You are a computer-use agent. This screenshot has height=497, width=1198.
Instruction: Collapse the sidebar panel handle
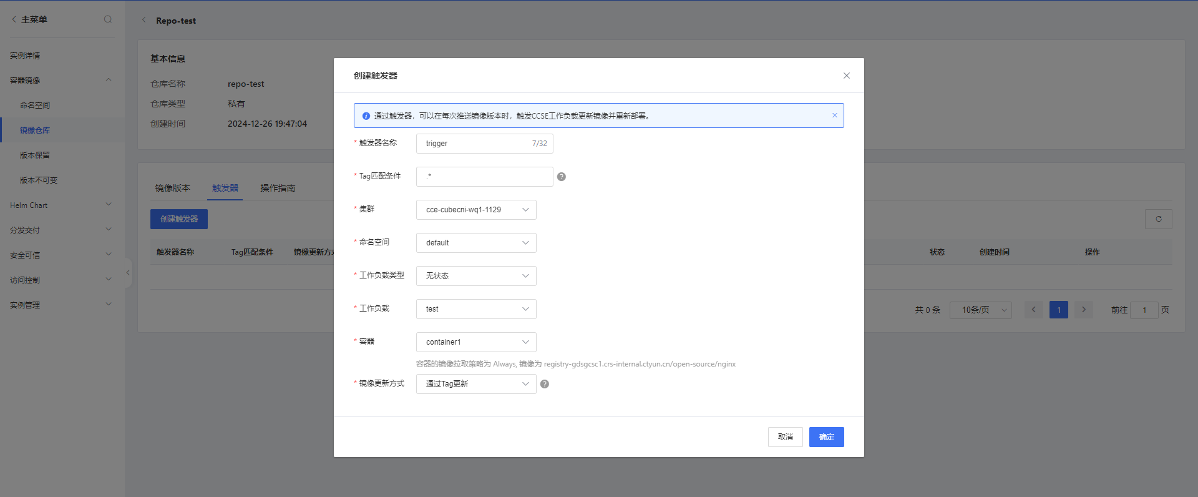pyautogui.click(x=128, y=272)
